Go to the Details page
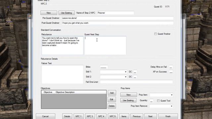 [x=67, y=116]
